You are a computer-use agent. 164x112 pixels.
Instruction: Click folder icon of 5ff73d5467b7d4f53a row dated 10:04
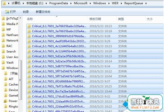29,76
